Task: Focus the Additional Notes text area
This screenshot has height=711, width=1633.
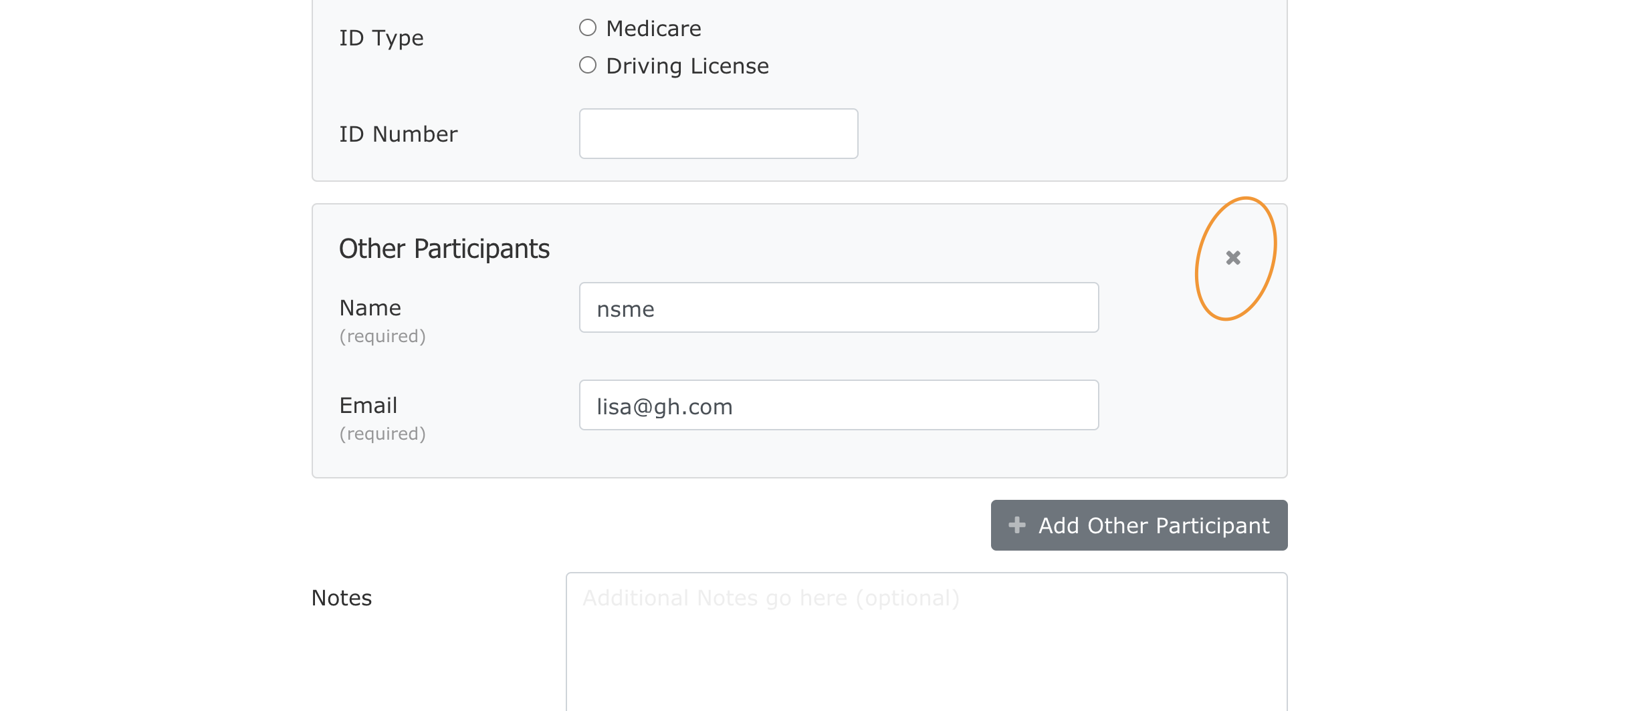Action: pos(926,642)
